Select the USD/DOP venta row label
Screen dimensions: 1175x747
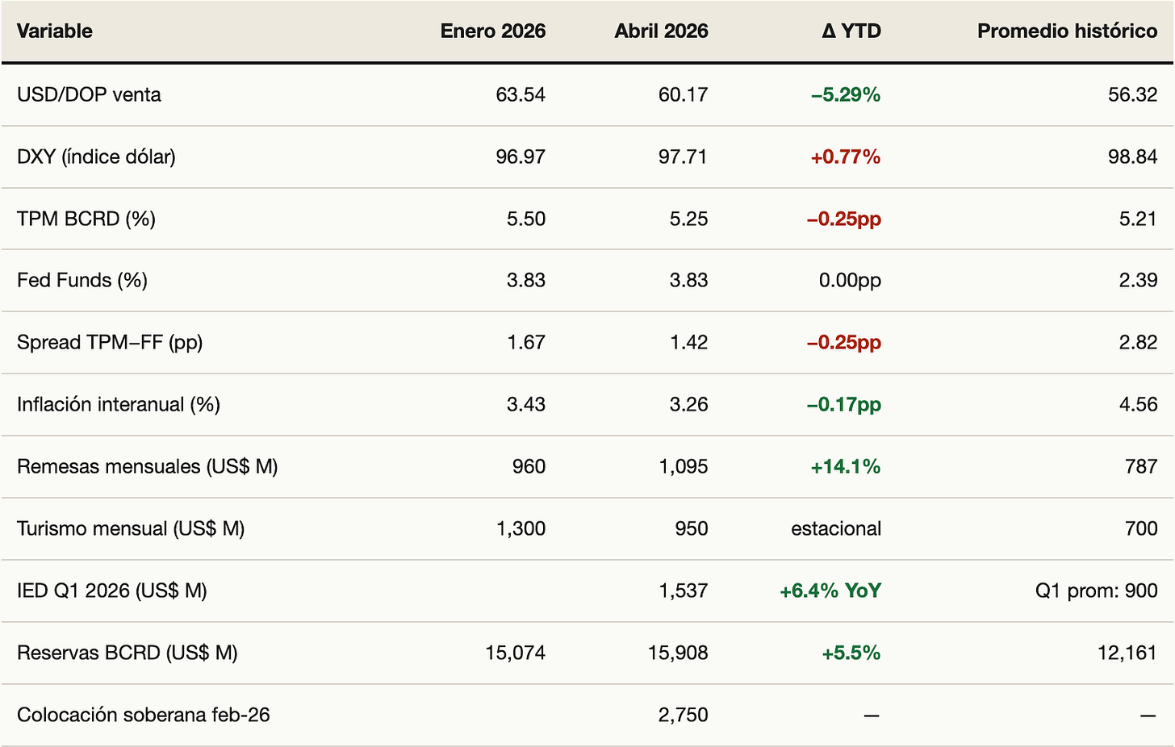pos(89,94)
